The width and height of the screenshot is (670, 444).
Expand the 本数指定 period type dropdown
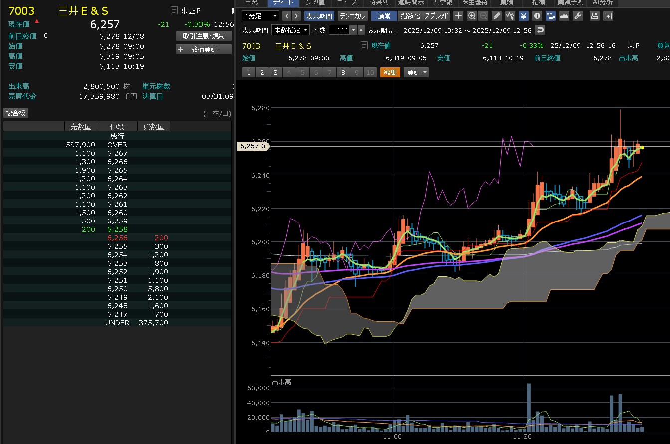290,30
